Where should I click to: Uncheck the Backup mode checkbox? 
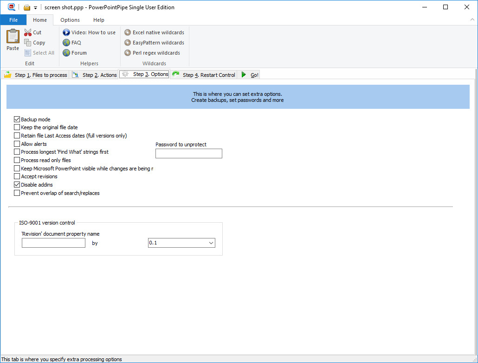point(17,119)
